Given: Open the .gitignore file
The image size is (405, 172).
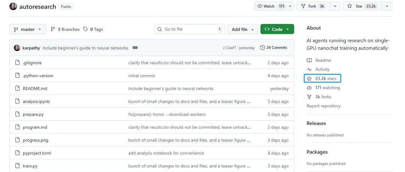Looking at the screenshot, I should [x=32, y=63].
